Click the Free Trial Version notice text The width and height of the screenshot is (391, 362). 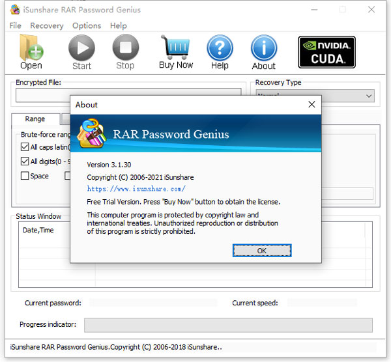[184, 202]
